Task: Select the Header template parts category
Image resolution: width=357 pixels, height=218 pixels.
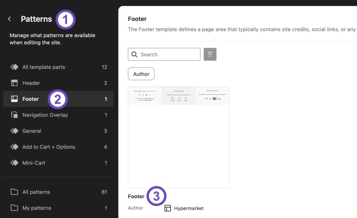Action: [x=58, y=83]
